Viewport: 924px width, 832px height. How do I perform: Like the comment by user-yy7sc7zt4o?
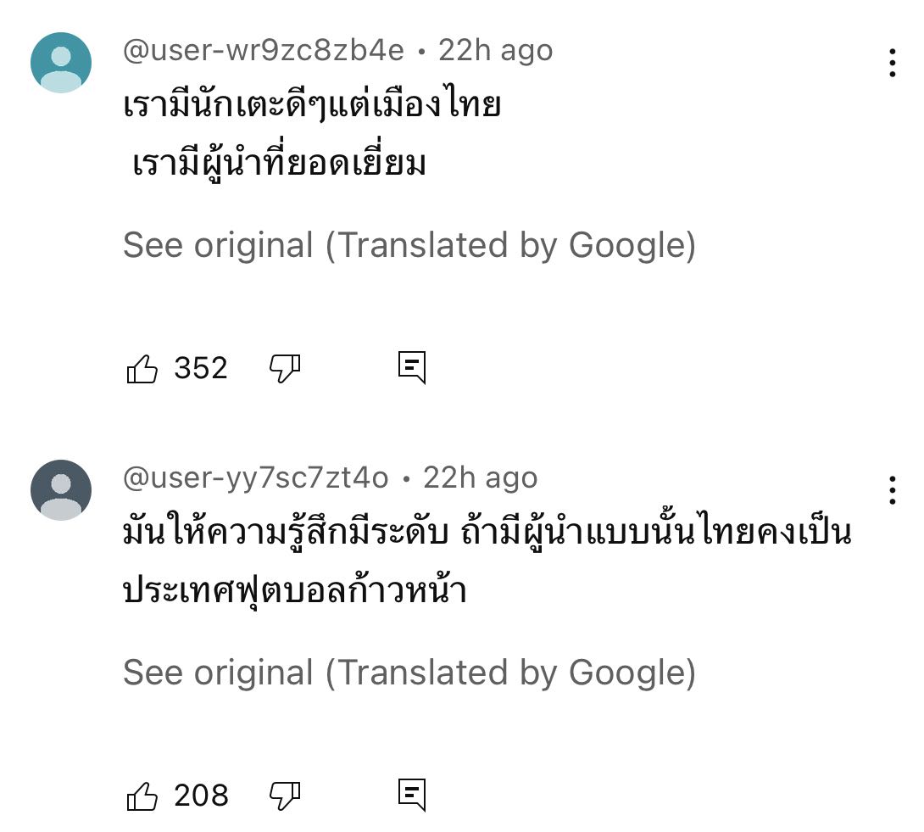coord(142,796)
